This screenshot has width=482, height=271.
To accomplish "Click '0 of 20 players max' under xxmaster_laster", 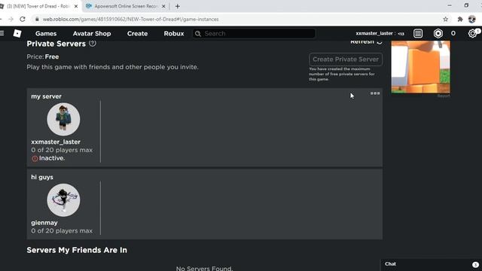I will pos(62,150).
